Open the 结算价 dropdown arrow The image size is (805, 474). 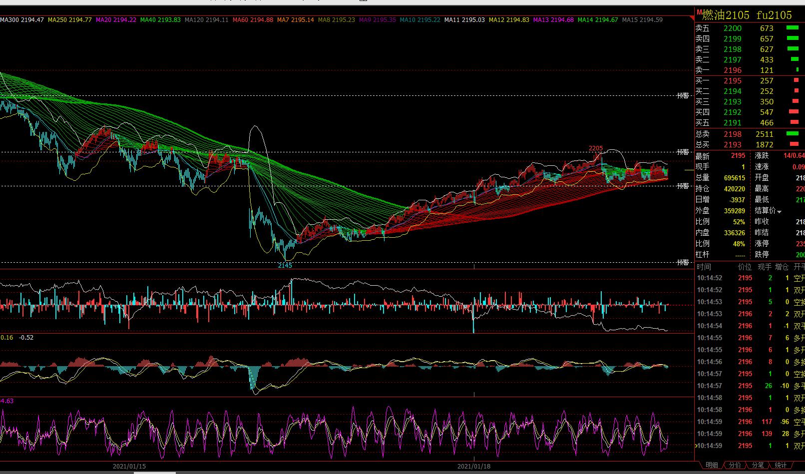[x=780, y=212]
